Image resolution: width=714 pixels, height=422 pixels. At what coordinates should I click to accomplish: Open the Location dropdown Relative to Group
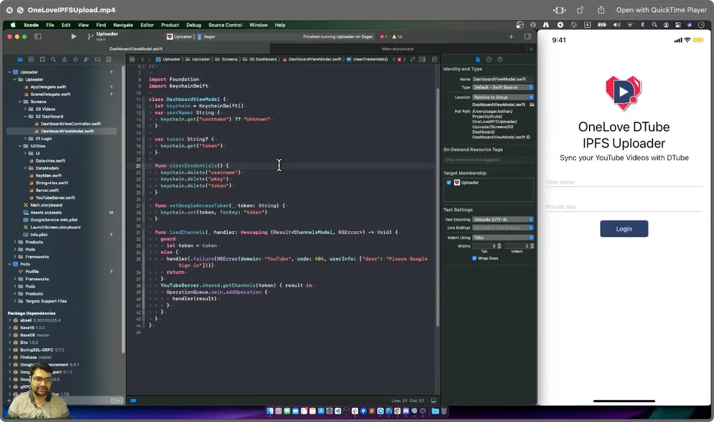[503, 97]
